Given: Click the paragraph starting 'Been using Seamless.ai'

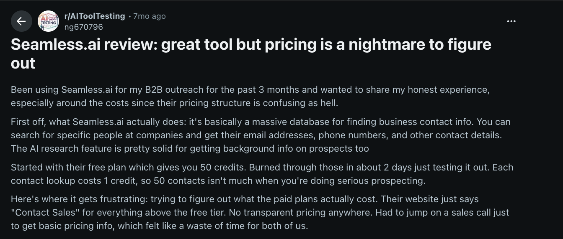Looking at the screenshot, I should [250, 89].
